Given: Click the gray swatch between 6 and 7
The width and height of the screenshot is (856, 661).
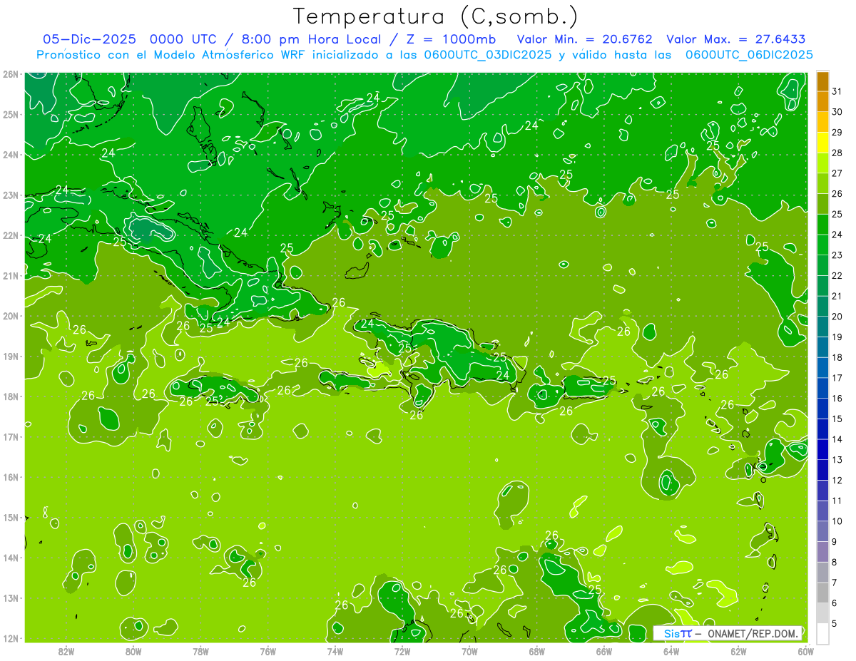Looking at the screenshot, I should (822, 593).
